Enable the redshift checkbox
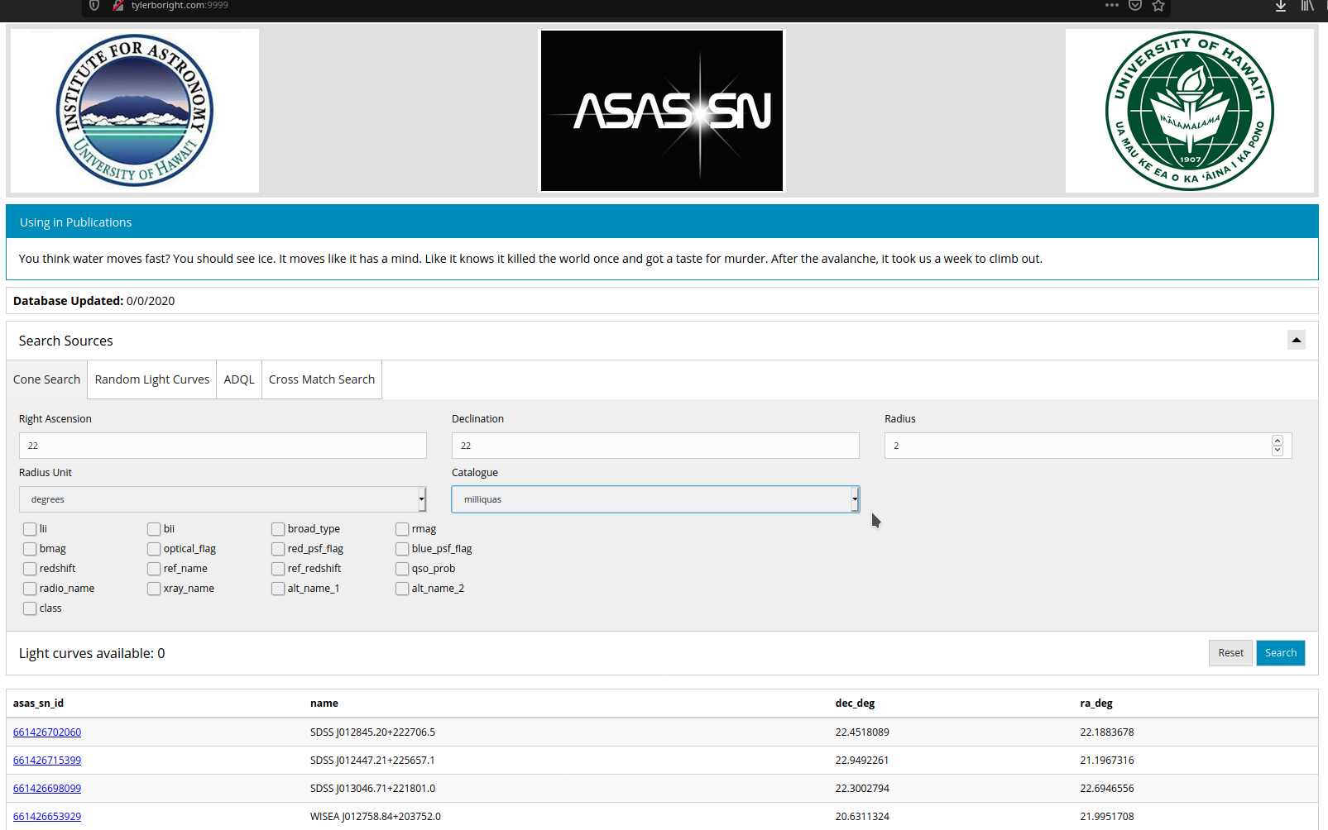Image resolution: width=1328 pixels, height=830 pixels. pos(29,568)
